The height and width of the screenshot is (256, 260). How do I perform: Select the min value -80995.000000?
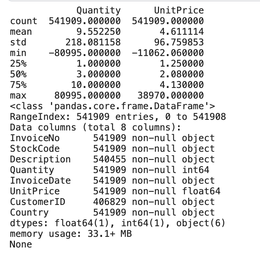point(84,53)
